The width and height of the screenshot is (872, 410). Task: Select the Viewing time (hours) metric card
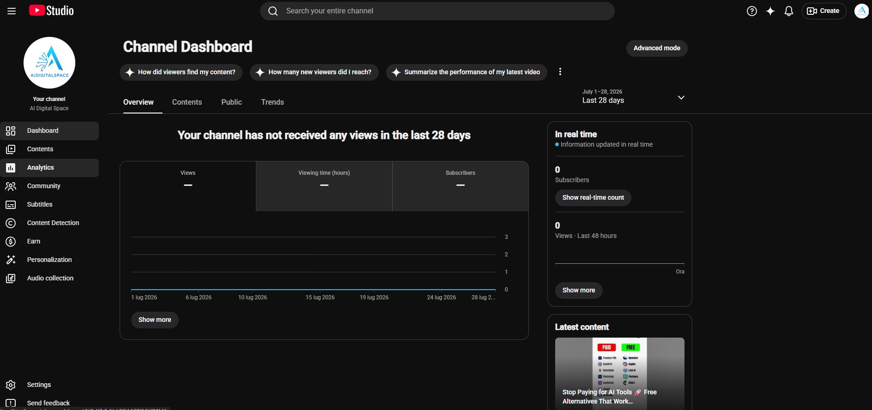(324, 186)
